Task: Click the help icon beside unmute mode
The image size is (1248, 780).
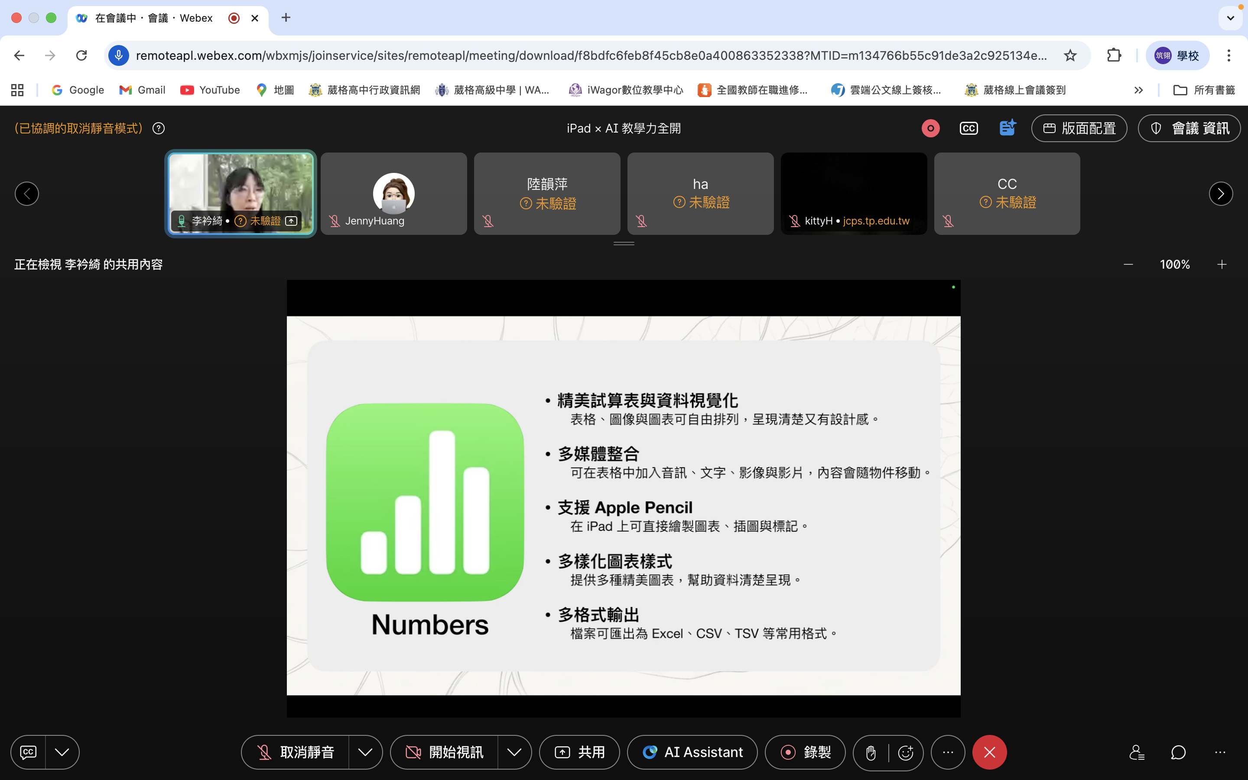Action: [x=159, y=128]
